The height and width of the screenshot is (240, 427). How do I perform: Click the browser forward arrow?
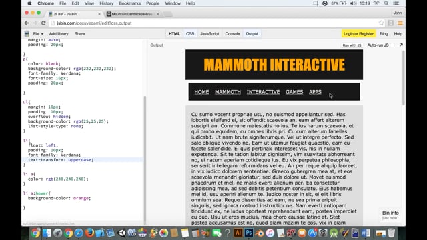click(35, 23)
